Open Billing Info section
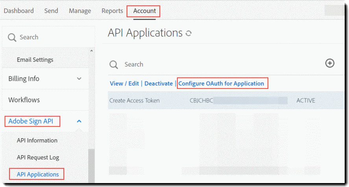The image size is (349, 187). (x=24, y=79)
